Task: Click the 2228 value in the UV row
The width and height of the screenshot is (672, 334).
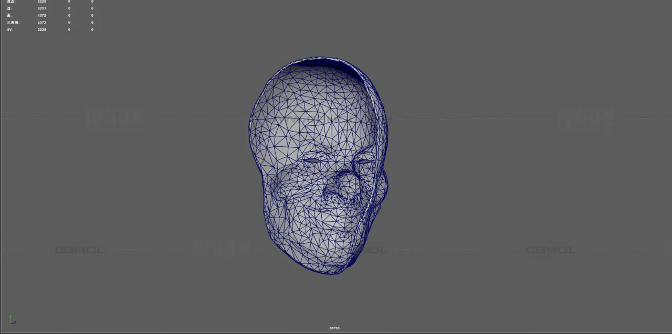Action: 42,29
